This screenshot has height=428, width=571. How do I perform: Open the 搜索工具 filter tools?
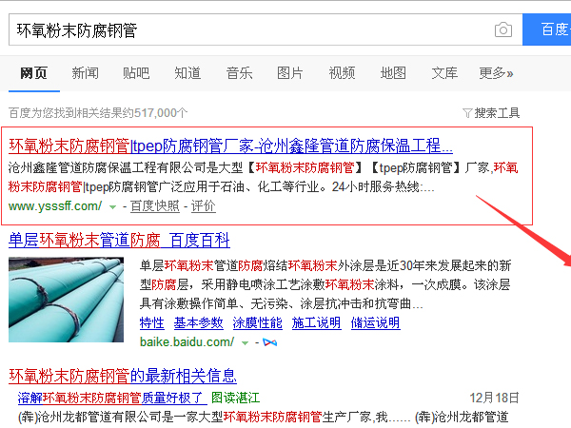pos(491,112)
